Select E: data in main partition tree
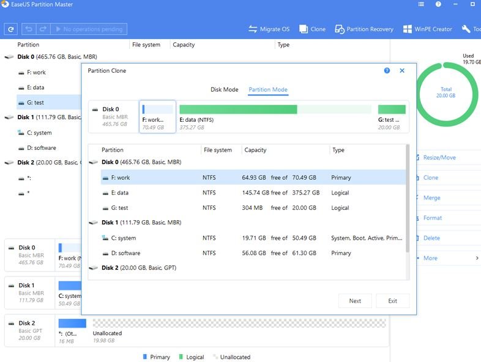The width and height of the screenshot is (481, 362). [35, 87]
